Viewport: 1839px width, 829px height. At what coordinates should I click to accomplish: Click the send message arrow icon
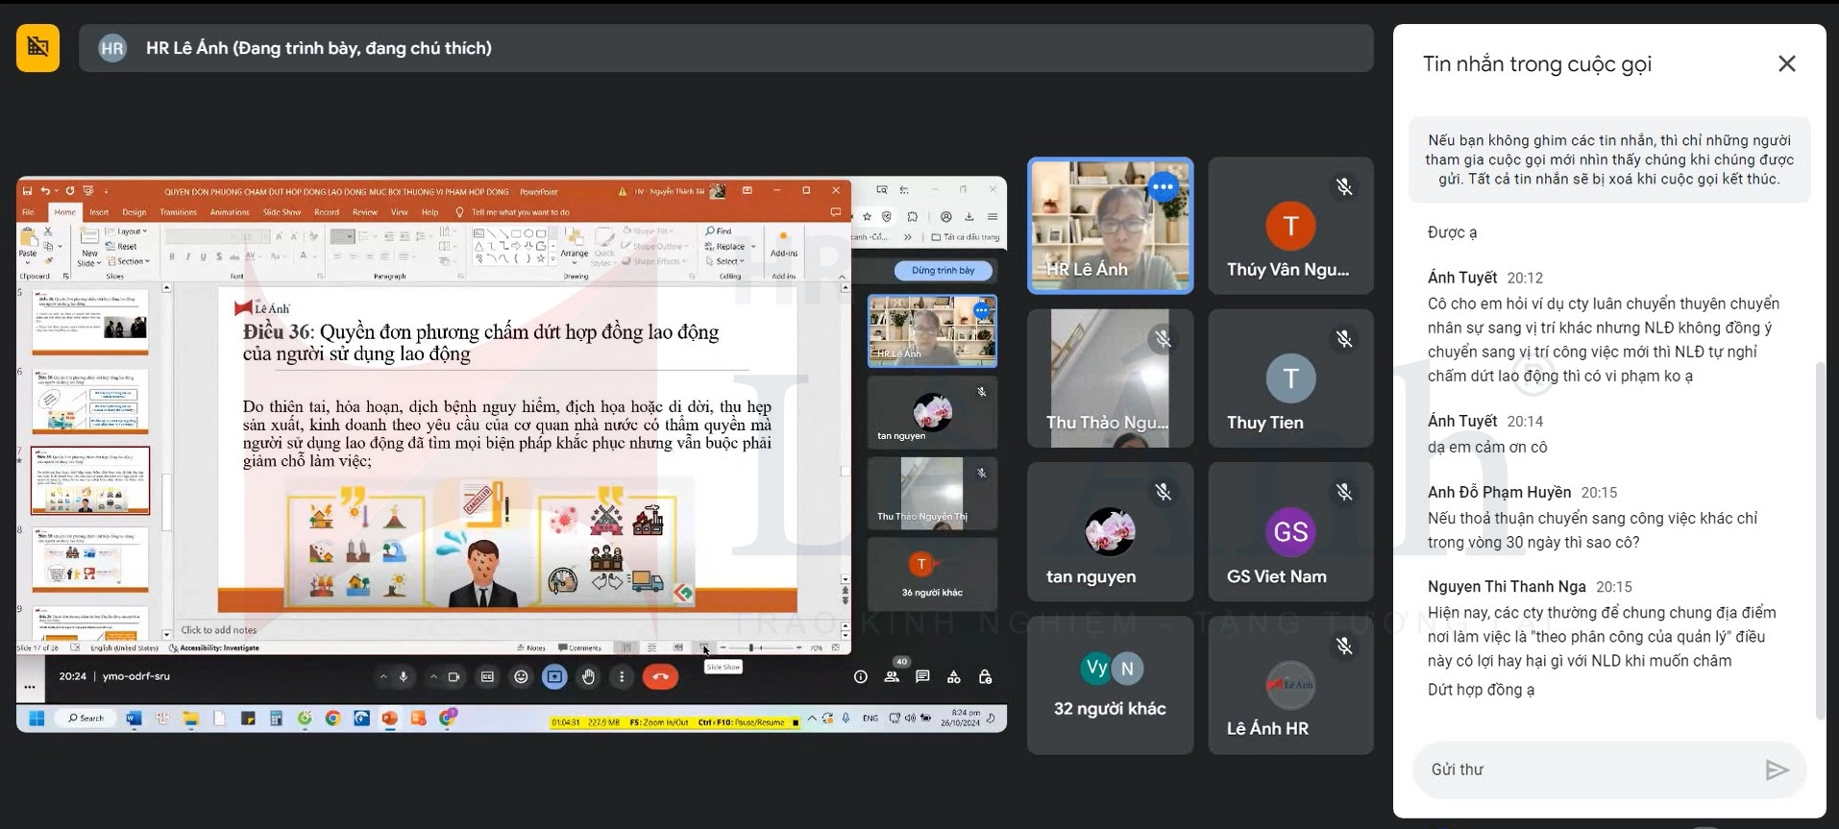1776,769
